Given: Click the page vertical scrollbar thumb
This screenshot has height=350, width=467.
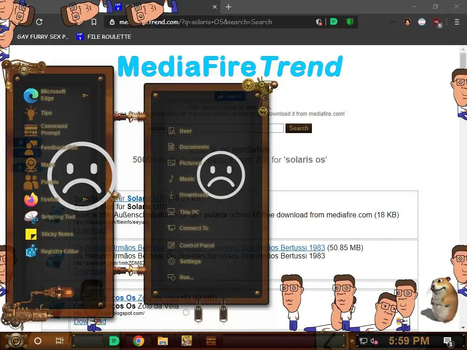Looking at the screenshot, I should click(x=462, y=61).
